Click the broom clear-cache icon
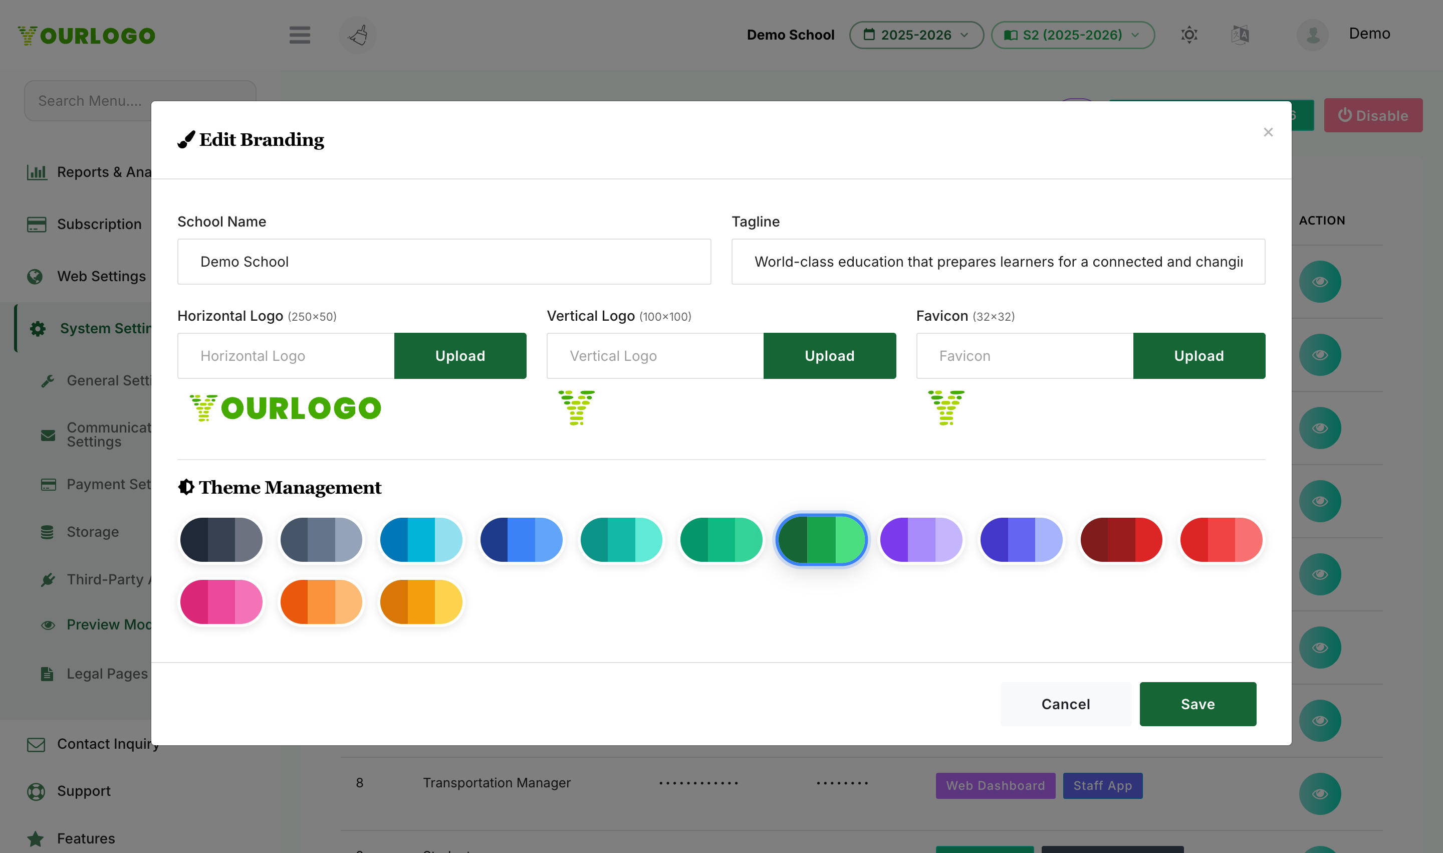The width and height of the screenshot is (1443, 853). 357,35
